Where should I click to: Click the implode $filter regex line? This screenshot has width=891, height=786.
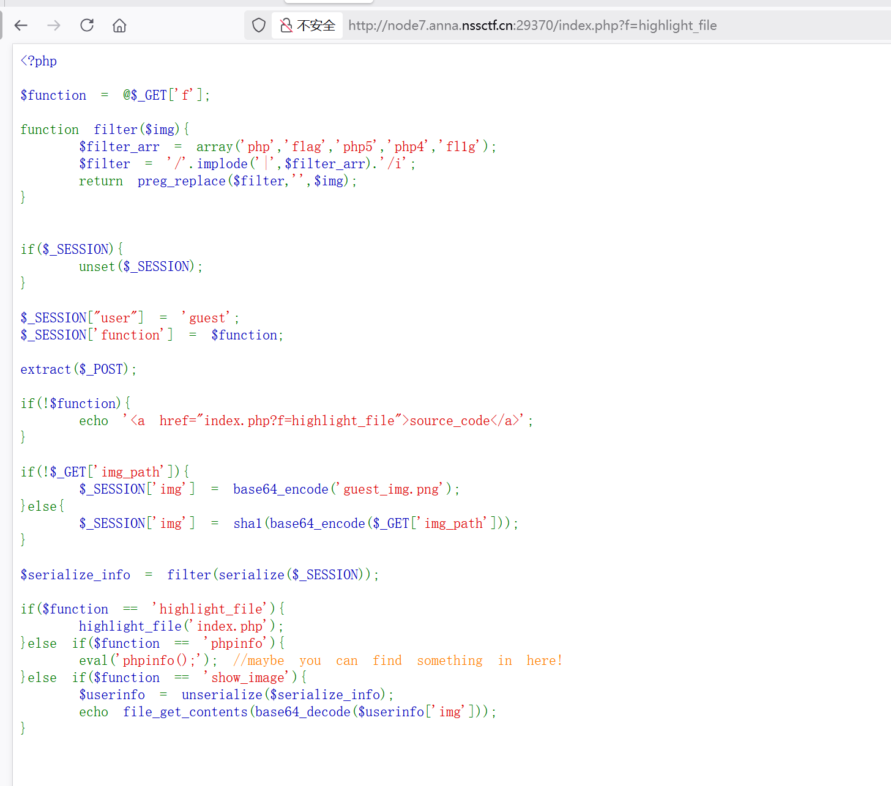(247, 163)
